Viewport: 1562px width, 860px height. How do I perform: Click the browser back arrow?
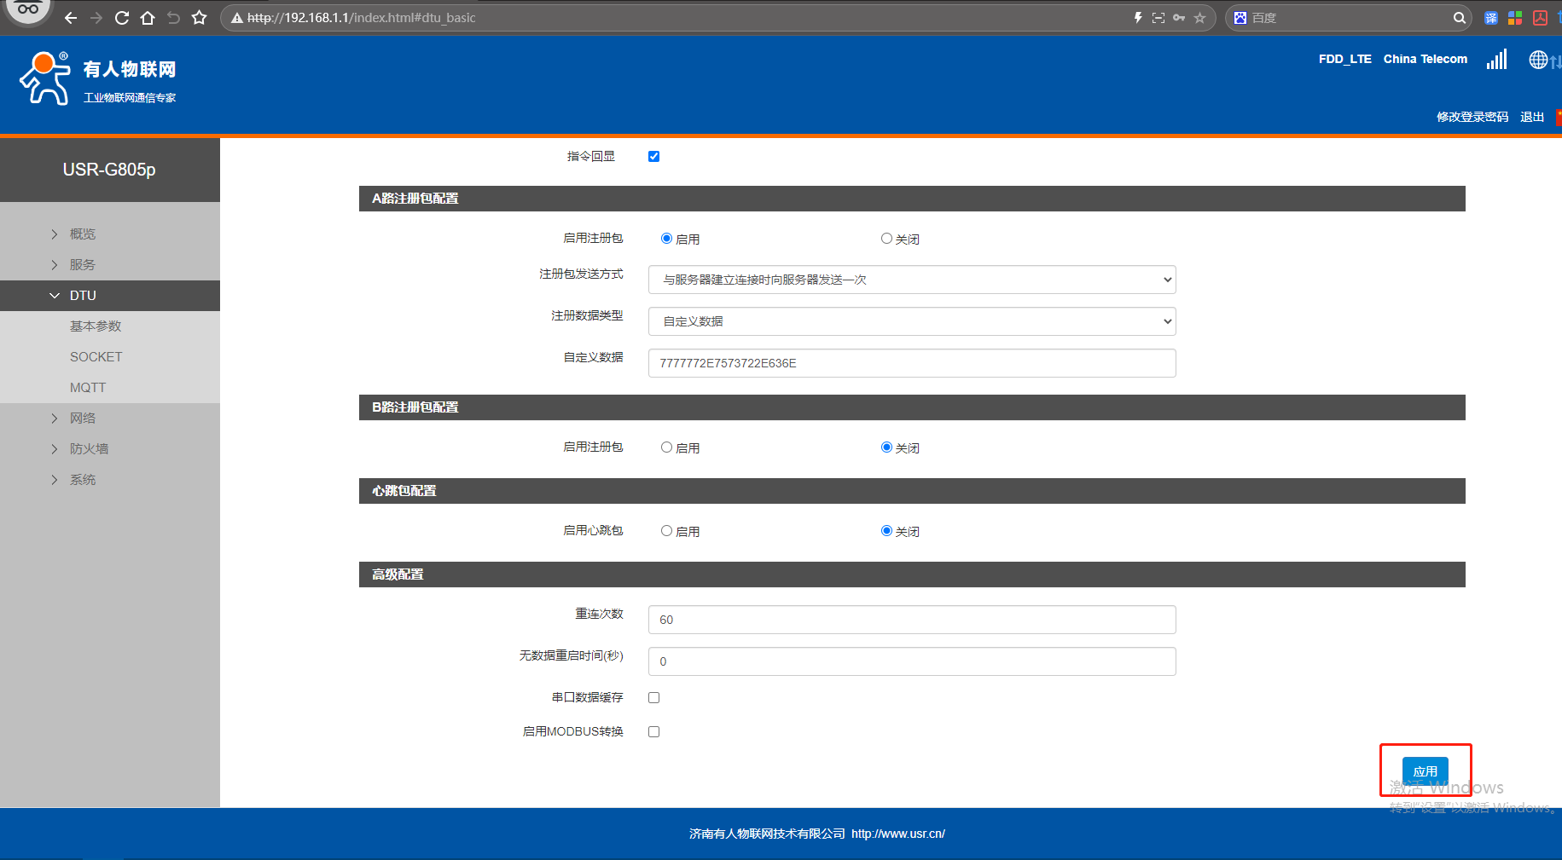click(71, 18)
